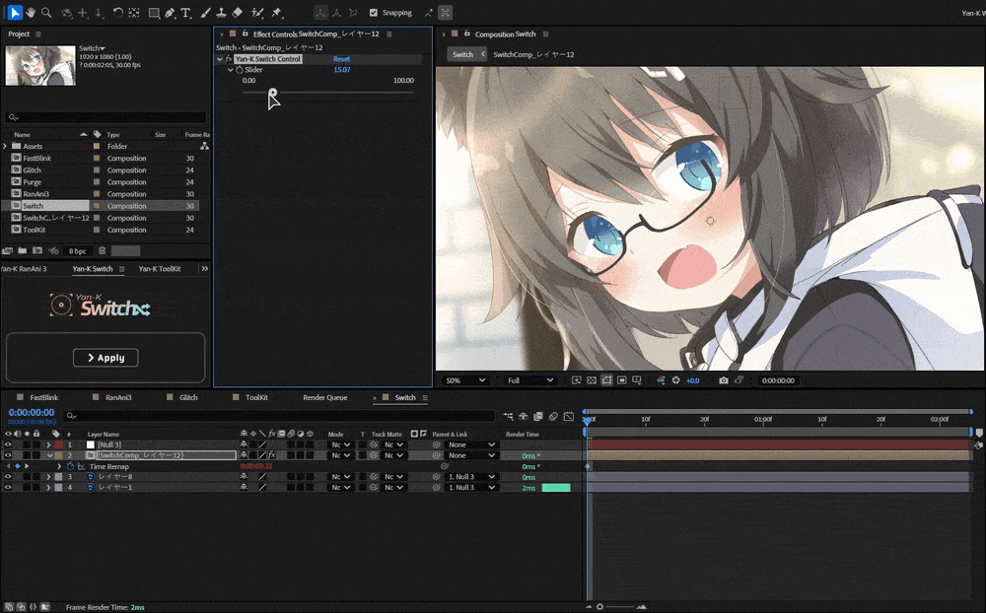Select the Type tool
The image size is (986, 613).
[186, 12]
